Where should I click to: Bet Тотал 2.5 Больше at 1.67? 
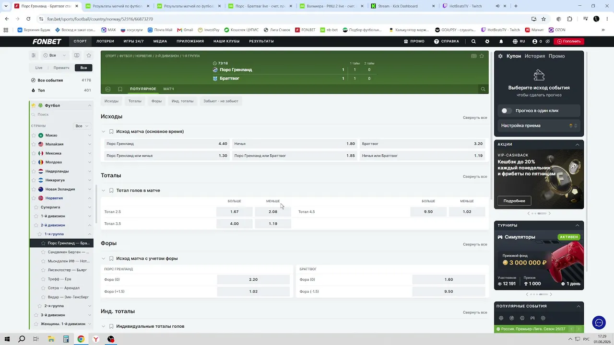234,212
